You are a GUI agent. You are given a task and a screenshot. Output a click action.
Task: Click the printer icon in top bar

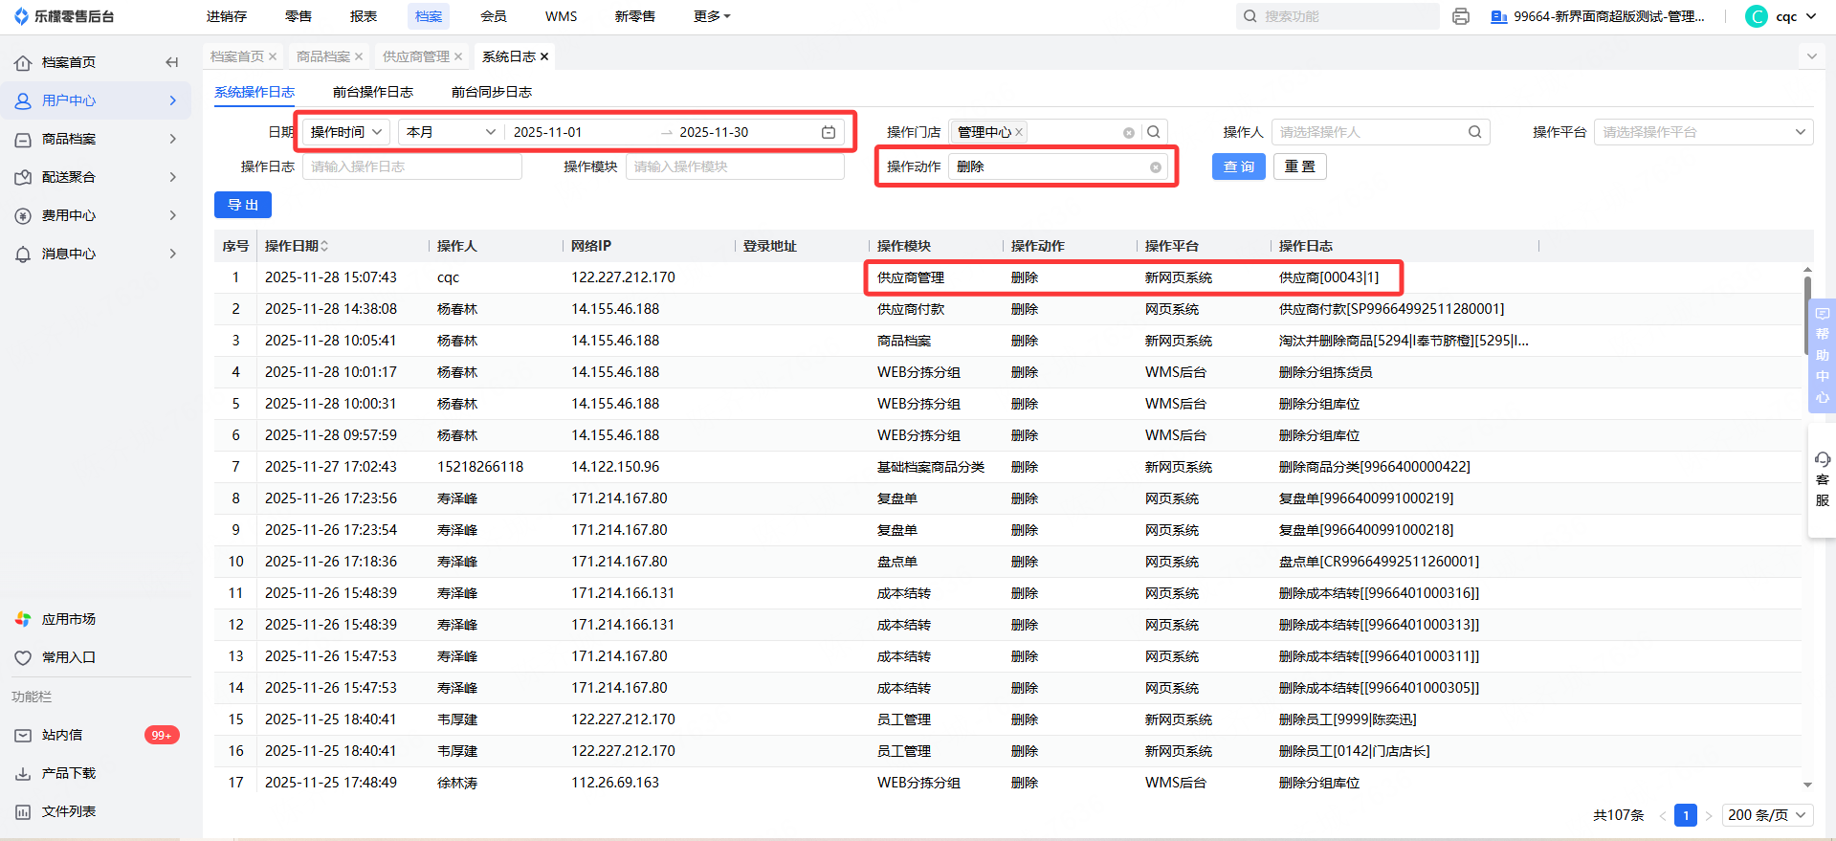1460,16
